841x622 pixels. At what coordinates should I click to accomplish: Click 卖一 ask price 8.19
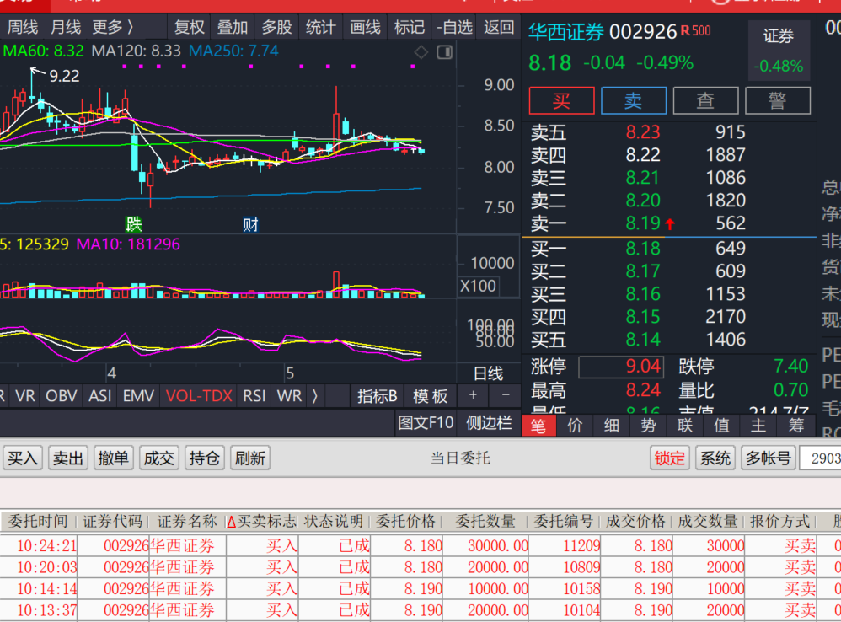point(643,223)
